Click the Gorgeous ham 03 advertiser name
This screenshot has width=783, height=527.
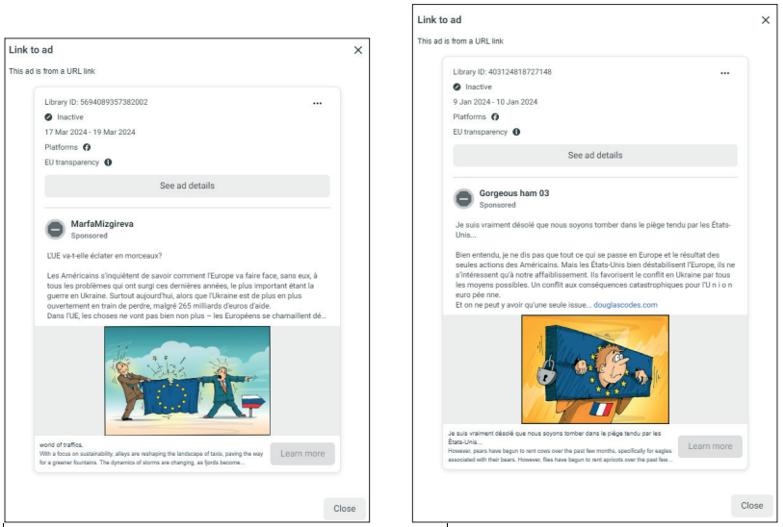click(x=514, y=193)
